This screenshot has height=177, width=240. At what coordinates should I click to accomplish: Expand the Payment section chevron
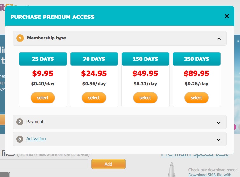(218, 122)
